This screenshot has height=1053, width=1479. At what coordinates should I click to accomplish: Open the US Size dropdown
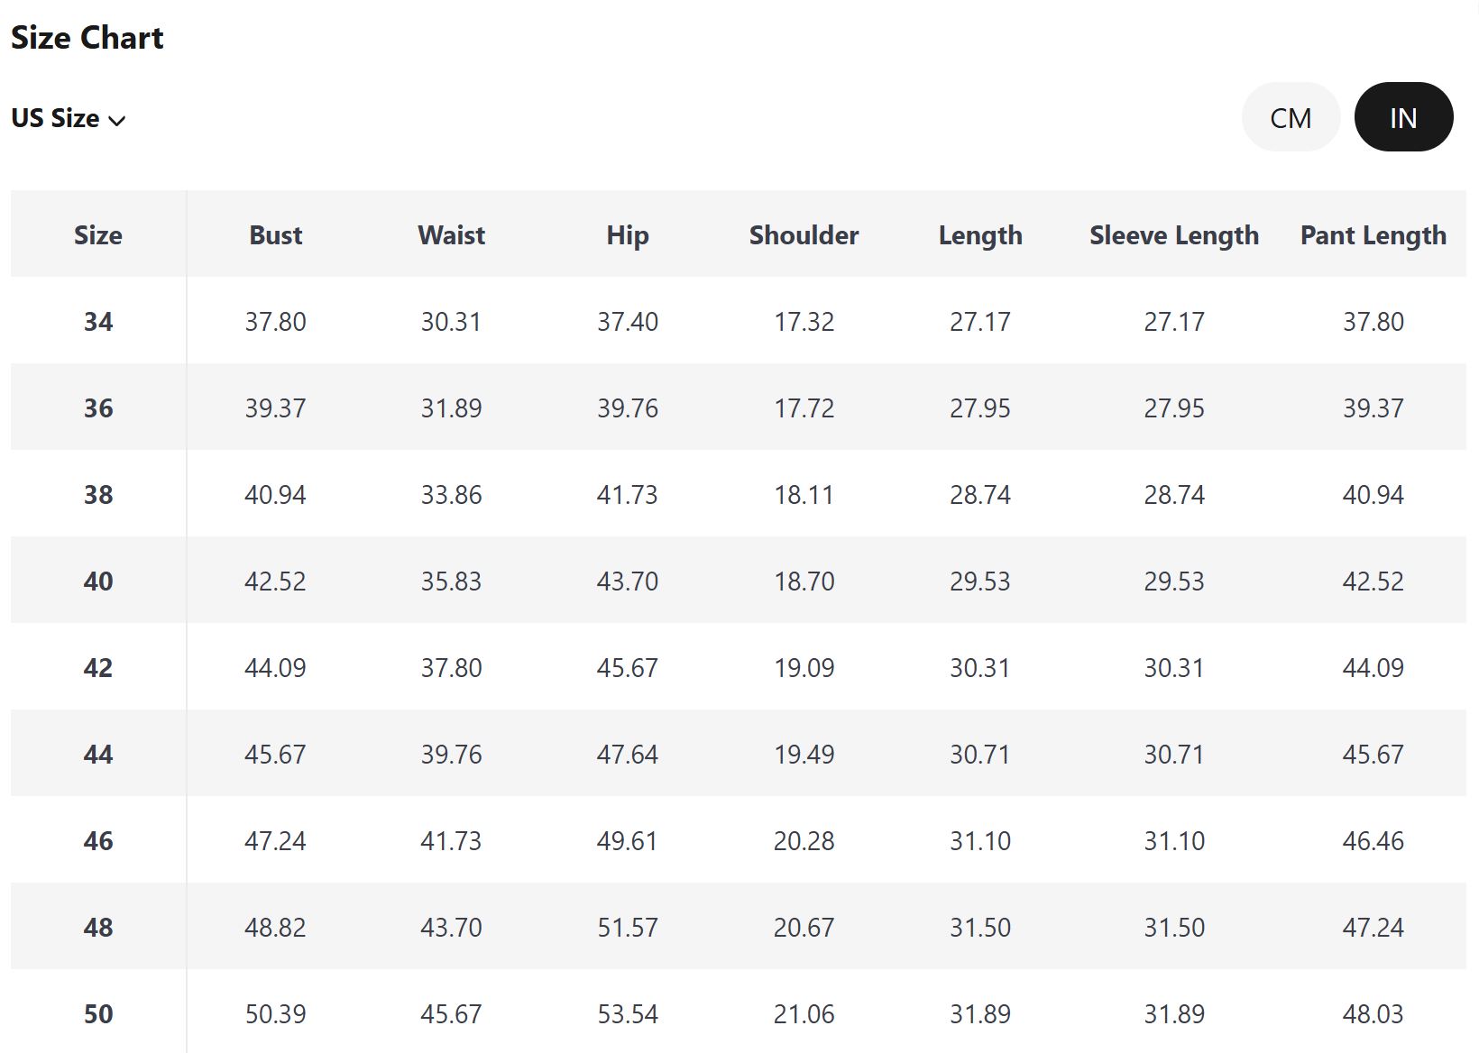69,119
